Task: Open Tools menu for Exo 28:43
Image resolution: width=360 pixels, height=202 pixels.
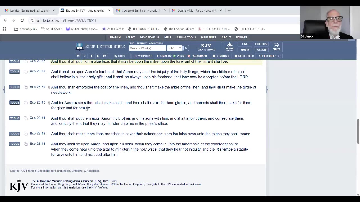Action: point(15,144)
